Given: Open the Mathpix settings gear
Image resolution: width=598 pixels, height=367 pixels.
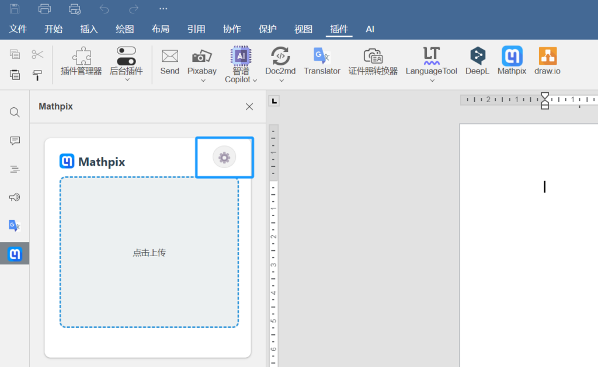Looking at the screenshot, I should (224, 157).
